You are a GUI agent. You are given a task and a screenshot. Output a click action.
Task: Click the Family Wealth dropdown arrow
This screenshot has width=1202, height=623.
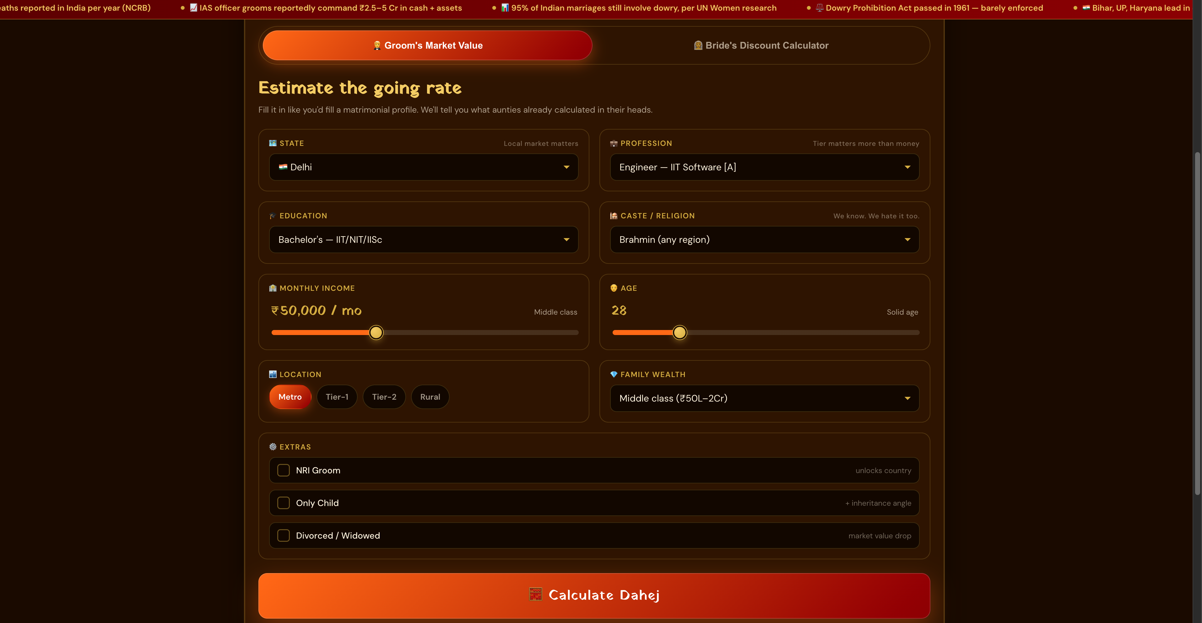tap(907, 398)
